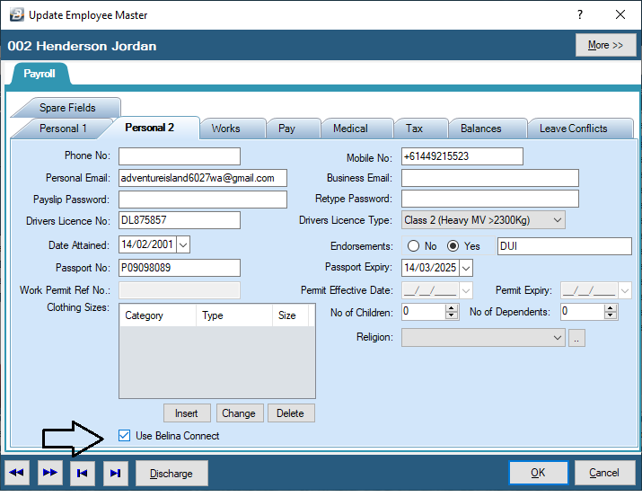Jump to first employee record

pyautogui.click(x=83, y=473)
